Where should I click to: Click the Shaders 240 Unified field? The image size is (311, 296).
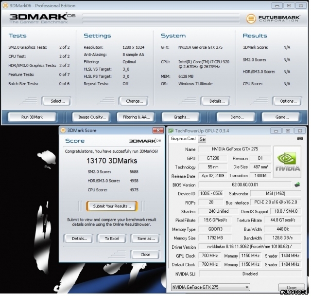click(218, 211)
